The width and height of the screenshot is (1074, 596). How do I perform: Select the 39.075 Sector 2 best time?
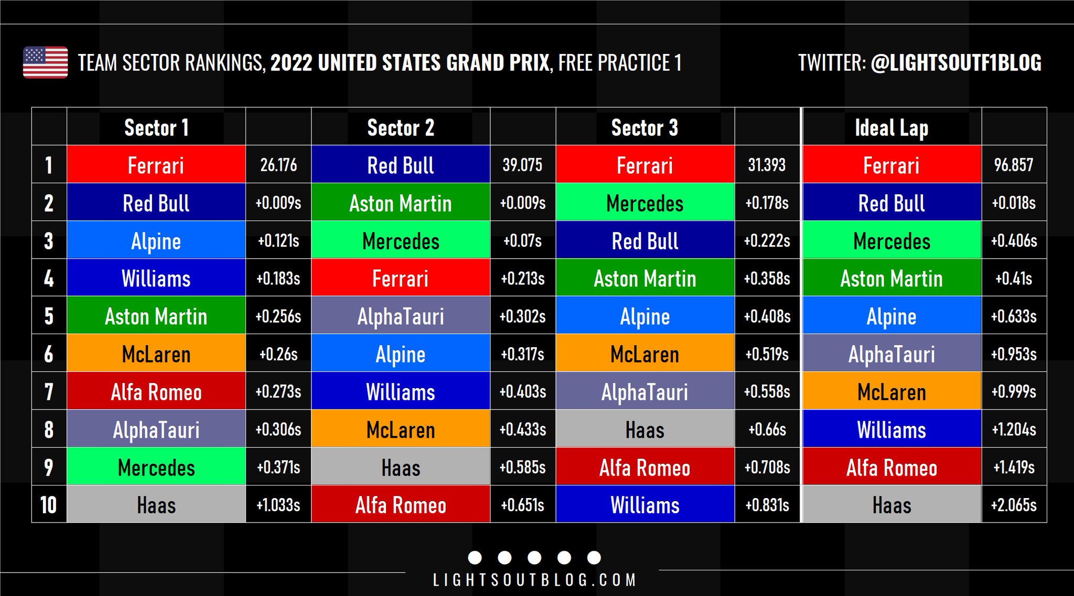[522, 165]
